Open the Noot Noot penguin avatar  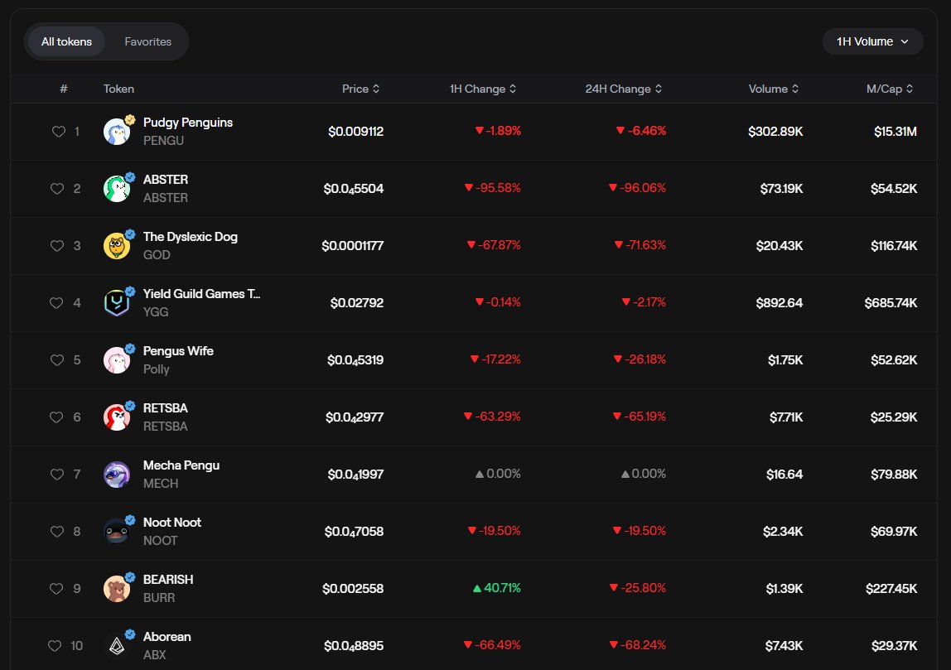point(117,531)
